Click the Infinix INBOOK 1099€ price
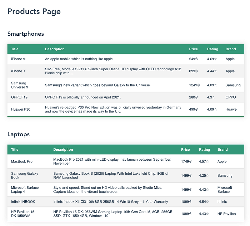250x226 pixels. [186, 202]
